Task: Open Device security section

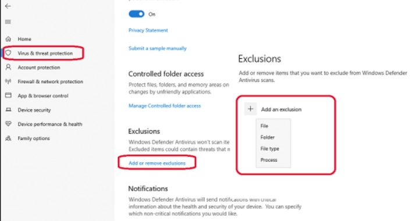Action: (x=34, y=110)
